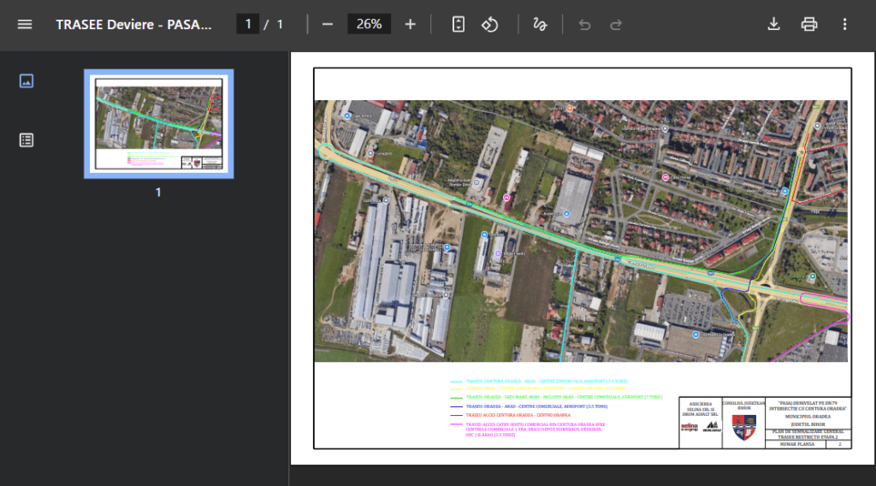Click the satellite map in the page
876x486 pixels.
(x=580, y=231)
